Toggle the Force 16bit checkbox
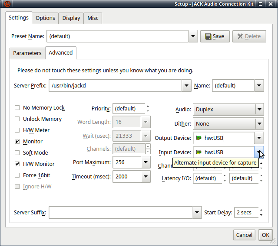This screenshot has width=278, height=246. (17, 175)
